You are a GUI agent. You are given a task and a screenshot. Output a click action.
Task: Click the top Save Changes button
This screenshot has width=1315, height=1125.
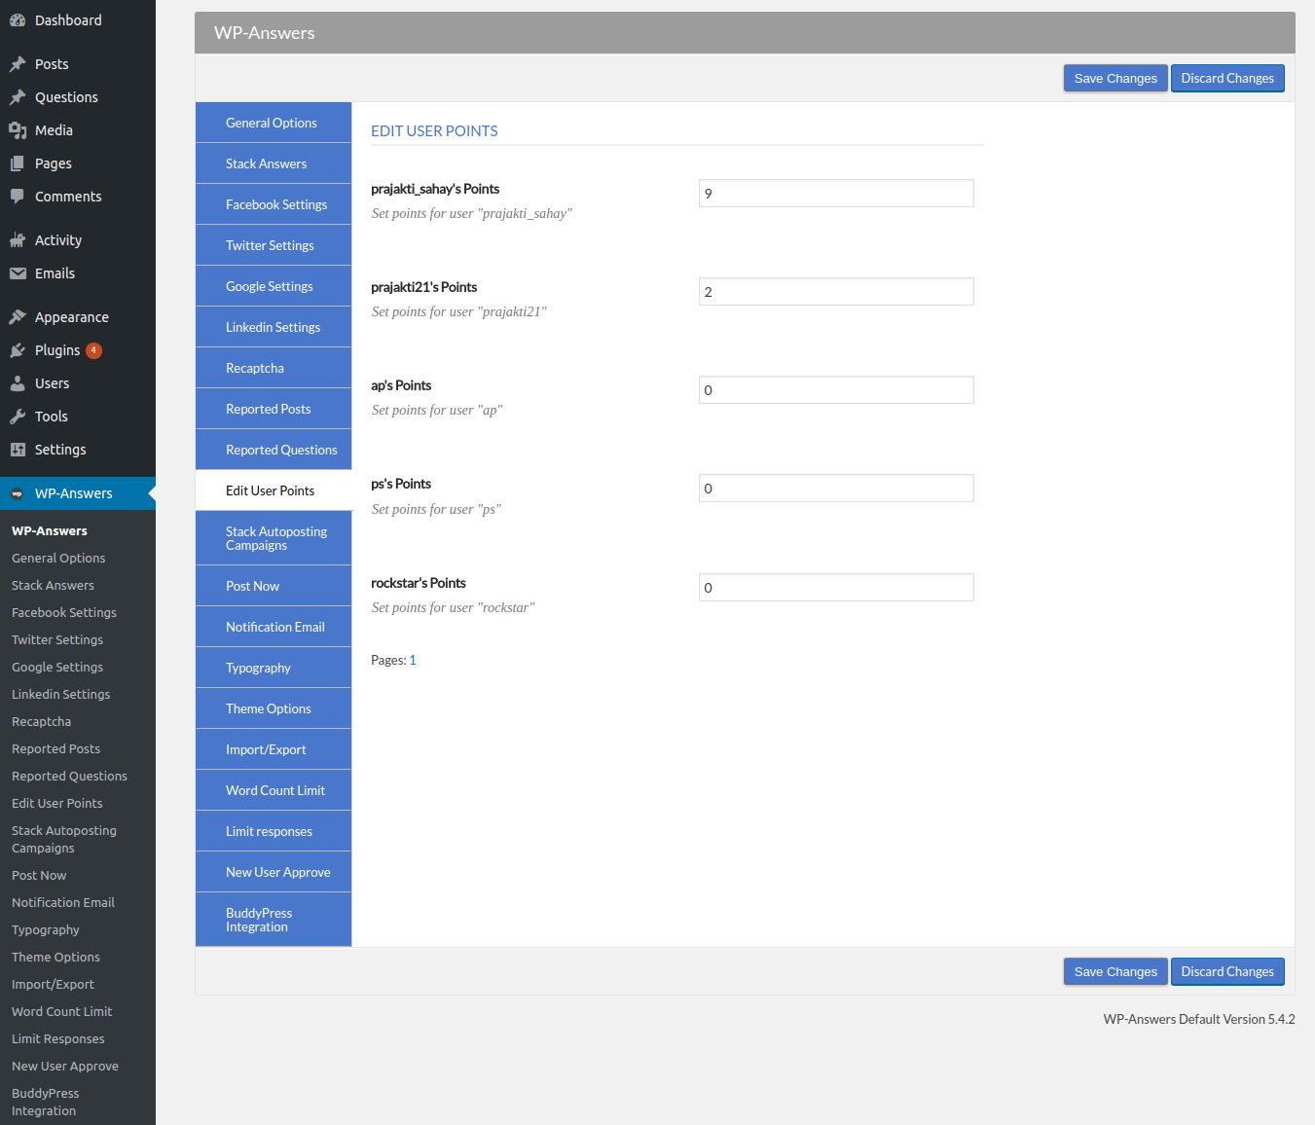[x=1115, y=79]
